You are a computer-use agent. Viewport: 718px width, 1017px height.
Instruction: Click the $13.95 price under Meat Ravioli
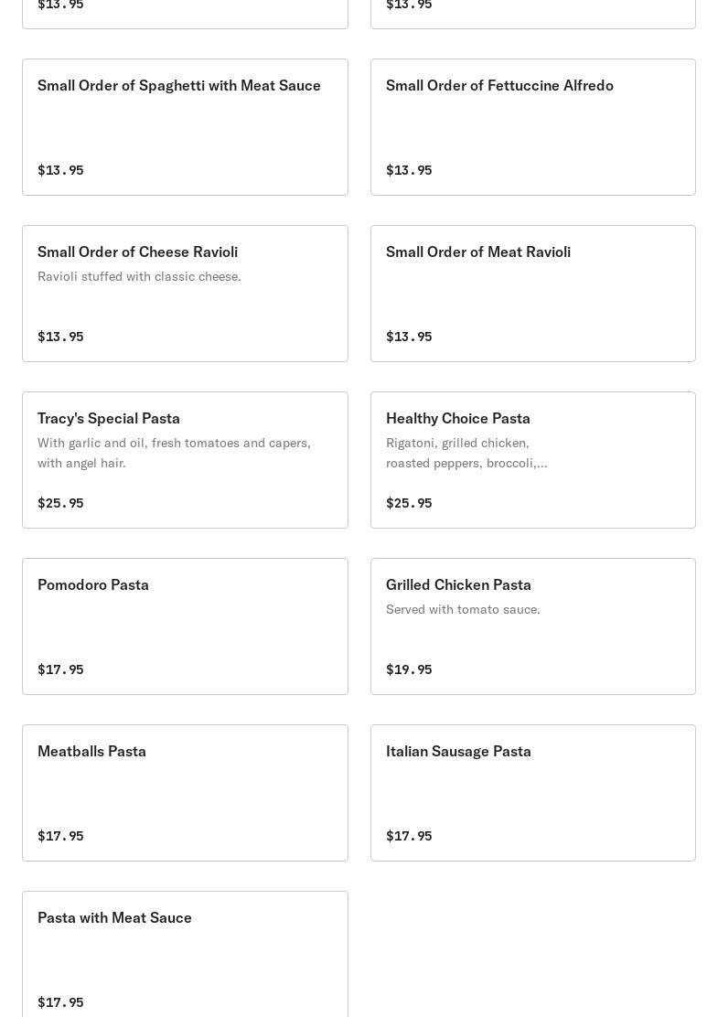pos(409,337)
